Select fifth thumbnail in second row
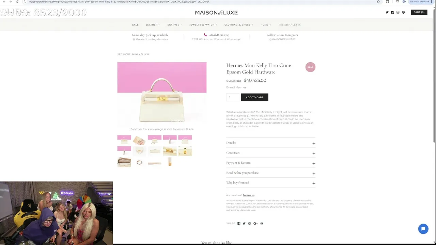The width and height of the screenshot is (436, 245). tap(185, 151)
